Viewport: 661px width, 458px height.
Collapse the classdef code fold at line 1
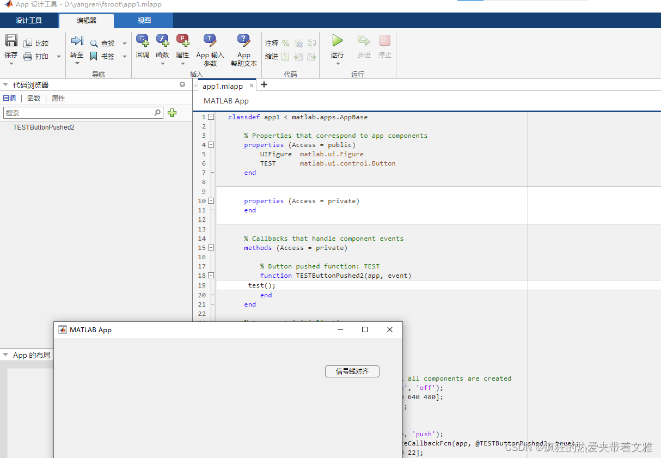(211, 117)
